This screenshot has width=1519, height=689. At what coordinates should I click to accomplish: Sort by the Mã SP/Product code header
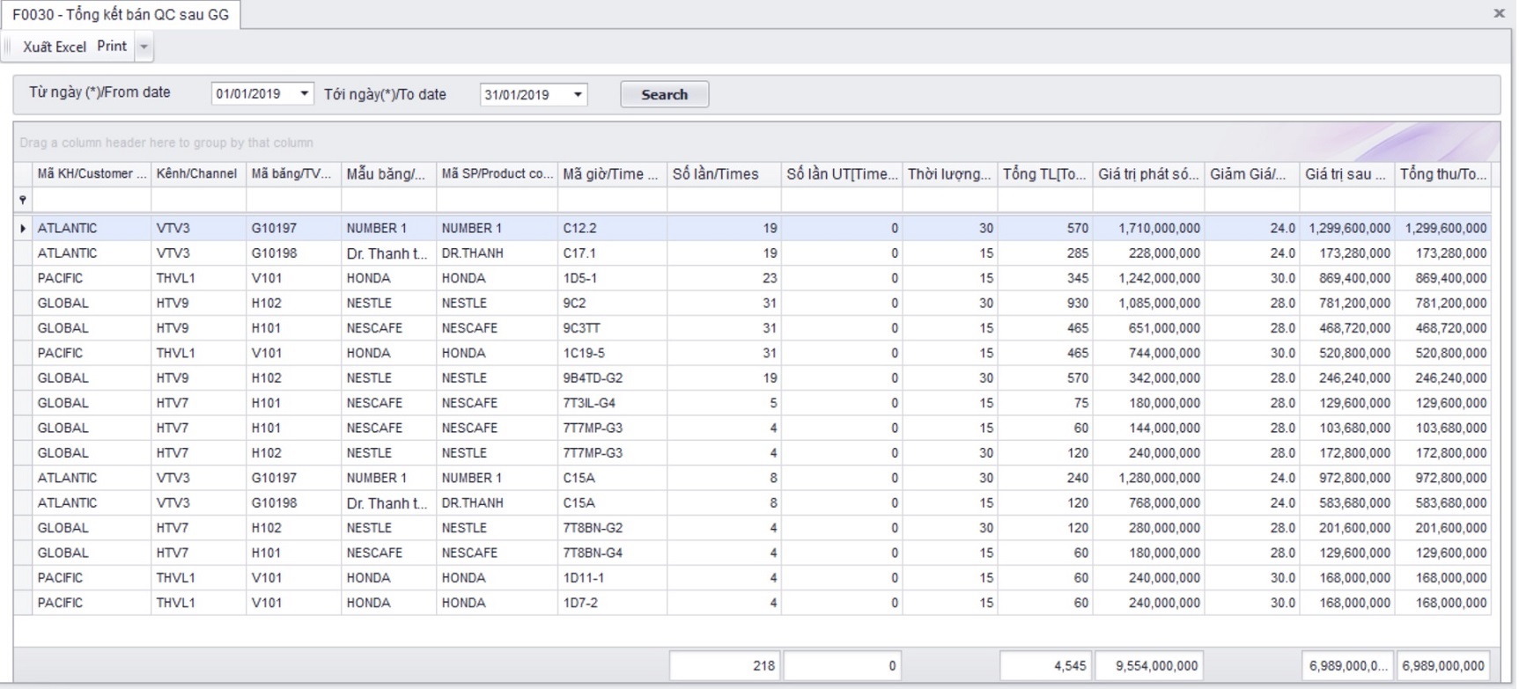[497, 174]
